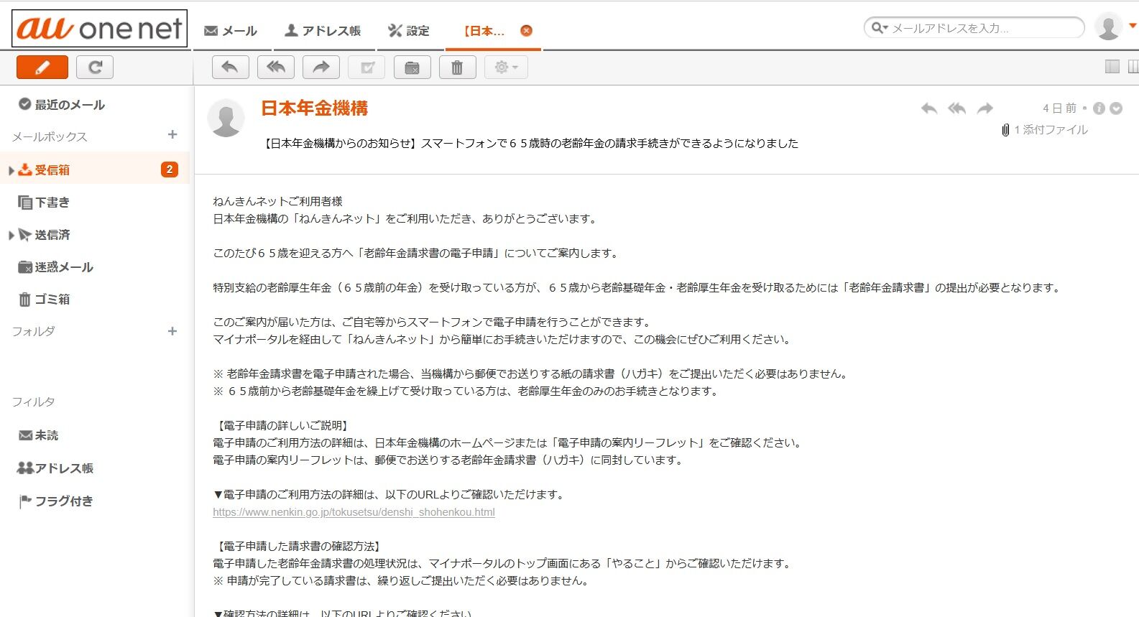The height and width of the screenshot is (617, 1139).
Task: Click the フィルタ section header
Action: [x=33, y=402]
